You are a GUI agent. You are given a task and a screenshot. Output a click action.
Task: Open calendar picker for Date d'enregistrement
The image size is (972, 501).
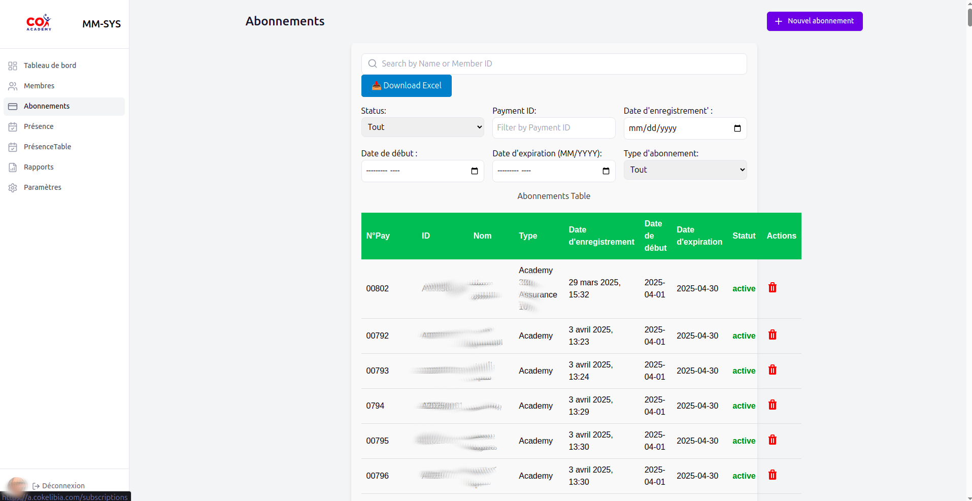tap(737, 128)
